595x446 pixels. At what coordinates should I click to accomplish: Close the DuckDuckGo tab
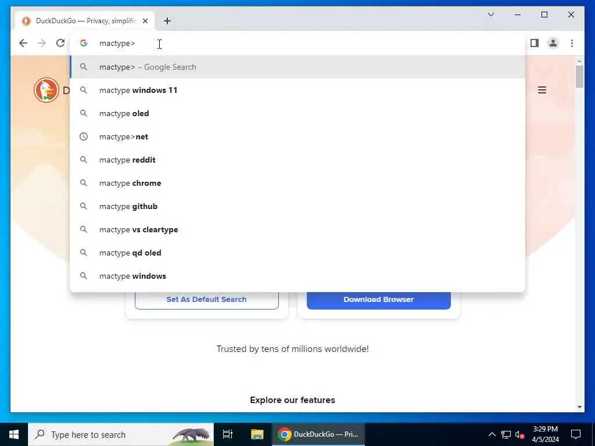(145, 21)
